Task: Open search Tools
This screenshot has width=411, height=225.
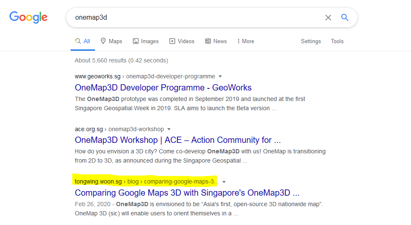Action: [x=337, y=41]
